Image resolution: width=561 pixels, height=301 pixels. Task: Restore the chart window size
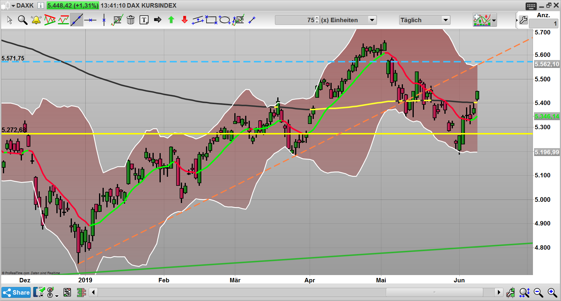pyautogui.click(x=549, y=5)
